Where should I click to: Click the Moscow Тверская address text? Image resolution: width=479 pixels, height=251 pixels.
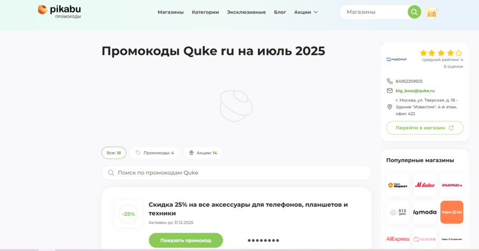427,107
